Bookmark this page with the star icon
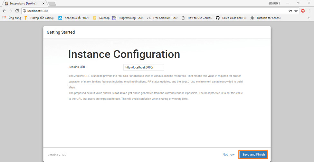 (296, 11)
